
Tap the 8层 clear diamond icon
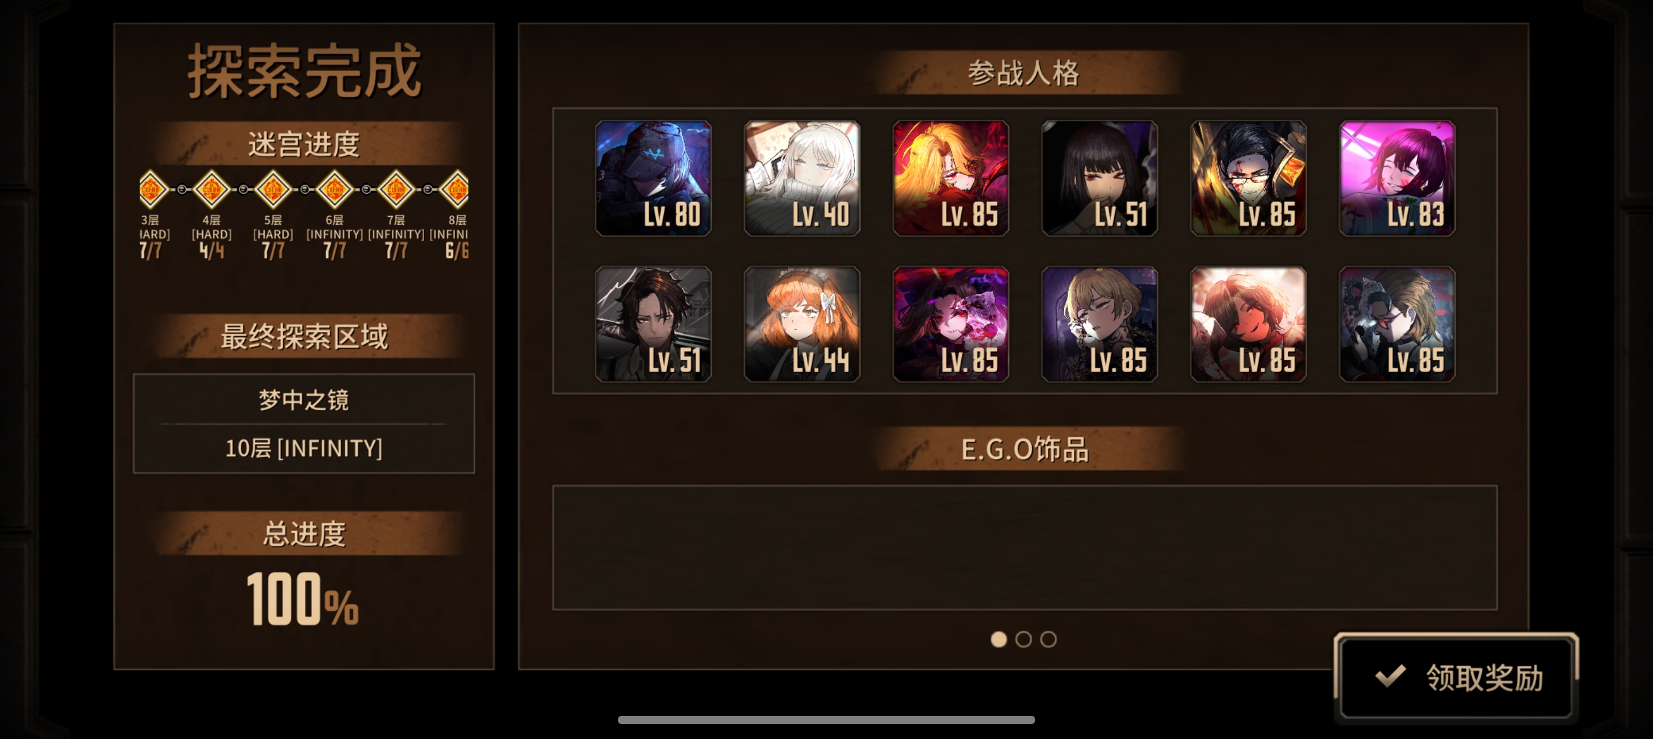pyautogui.click(x=456, y=190)
